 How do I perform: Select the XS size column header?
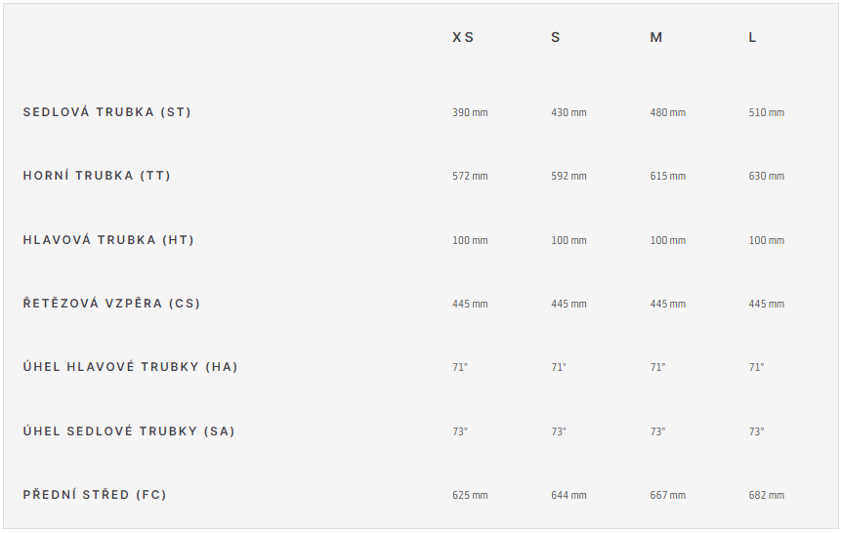coord(463,37)
